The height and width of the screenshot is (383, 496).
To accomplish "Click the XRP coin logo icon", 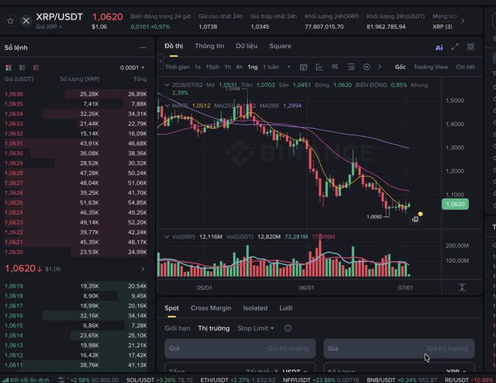I will click(x=26, y=21).
